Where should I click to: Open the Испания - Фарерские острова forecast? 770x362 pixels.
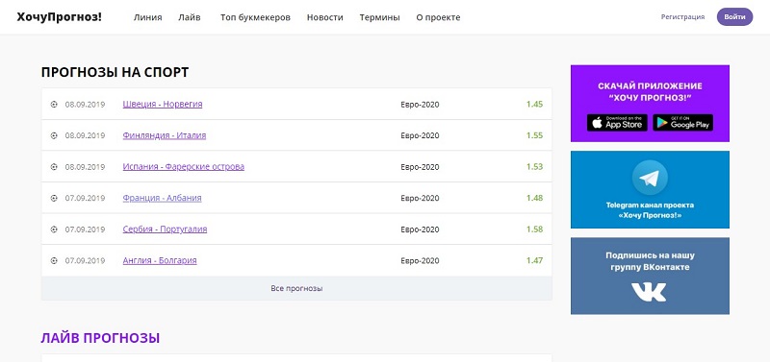coord(184,166)
